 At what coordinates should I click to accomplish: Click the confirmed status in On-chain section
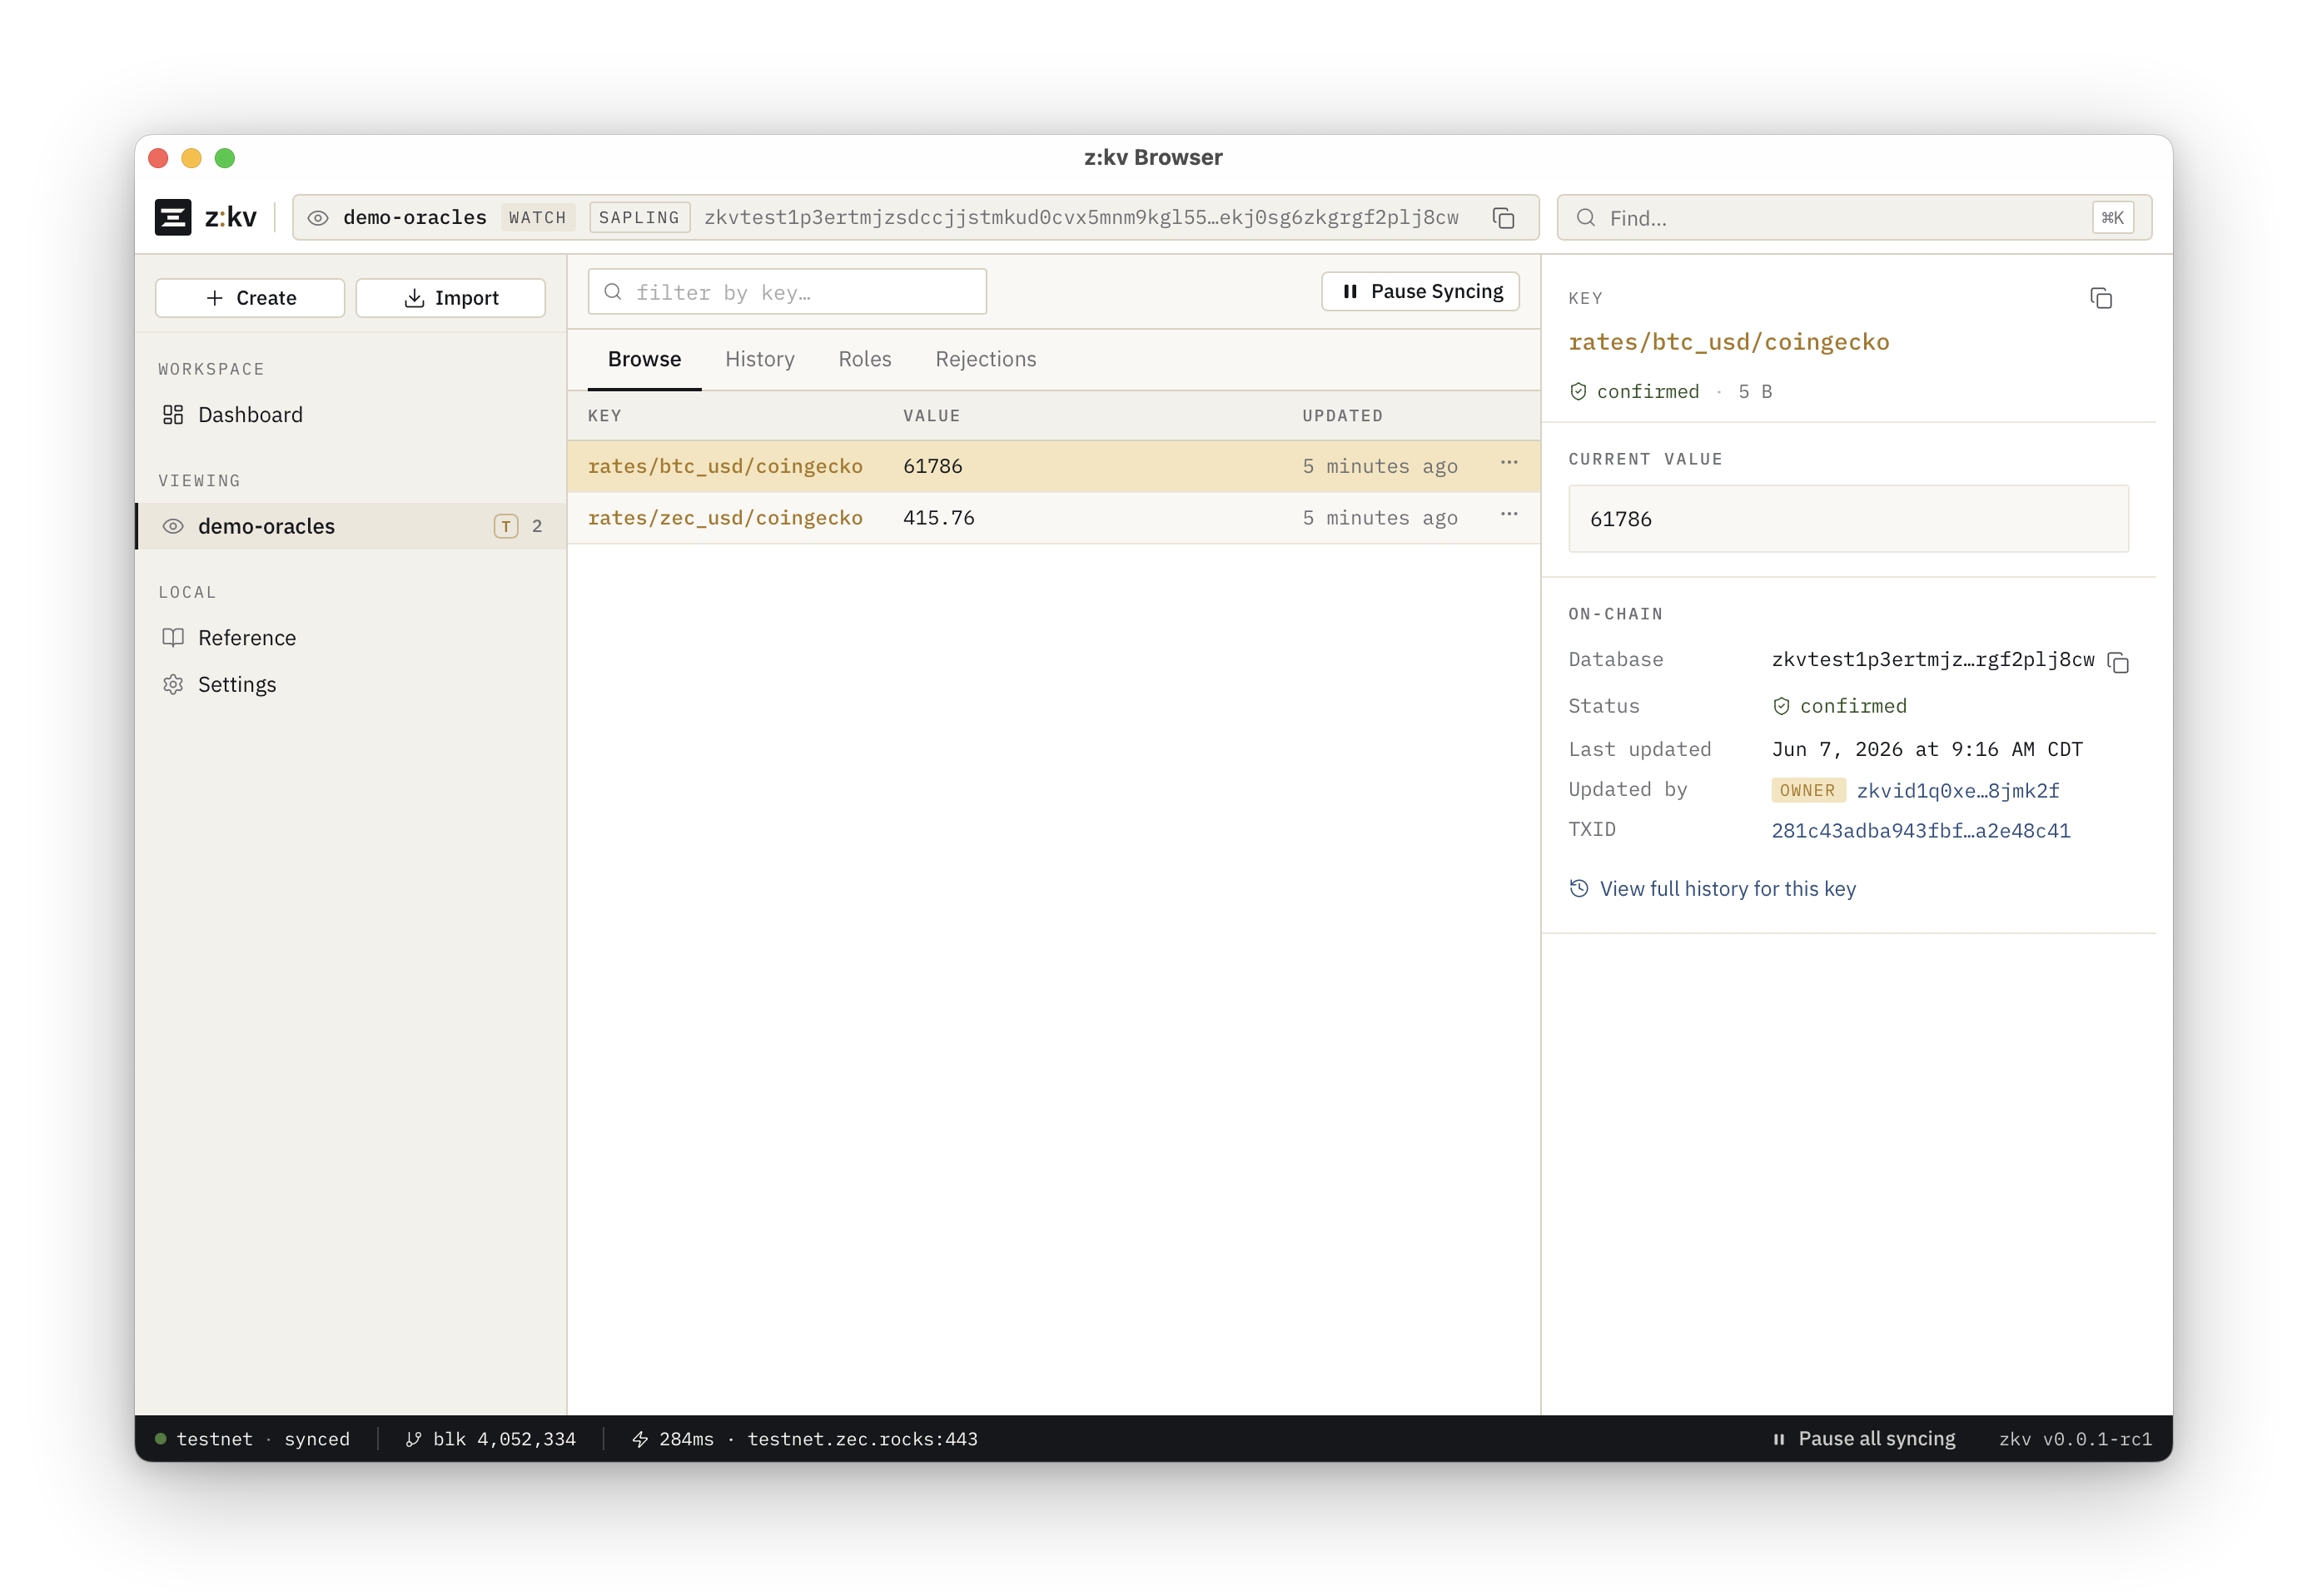click(x=1840, y=706)
